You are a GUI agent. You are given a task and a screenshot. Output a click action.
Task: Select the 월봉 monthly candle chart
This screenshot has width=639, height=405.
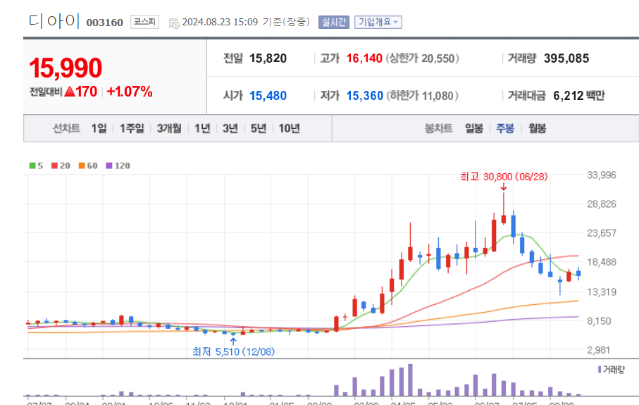(537, 129)
